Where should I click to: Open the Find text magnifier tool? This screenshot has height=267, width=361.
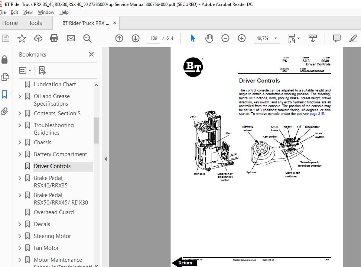(x=87, y=39)
